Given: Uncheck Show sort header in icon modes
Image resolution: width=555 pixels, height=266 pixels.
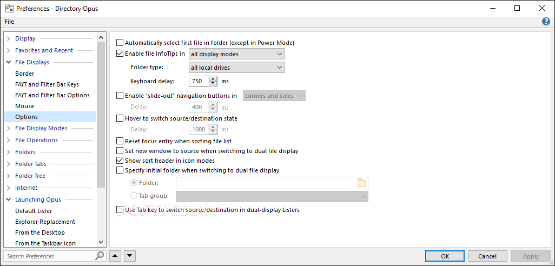Looking at the screenshot, I should tap(120, 161).
